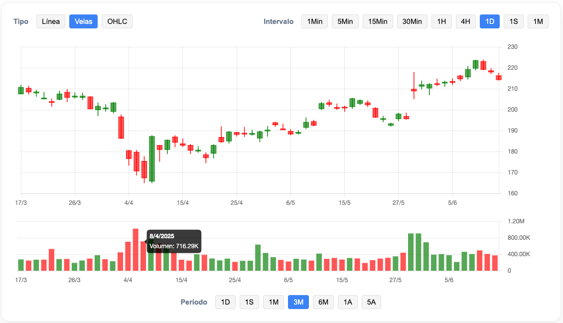Image resolution: width=563 pixels, height=323 pixels.
Task: Click the first green candle at 17/3
Action: click(x=21, y=90)
